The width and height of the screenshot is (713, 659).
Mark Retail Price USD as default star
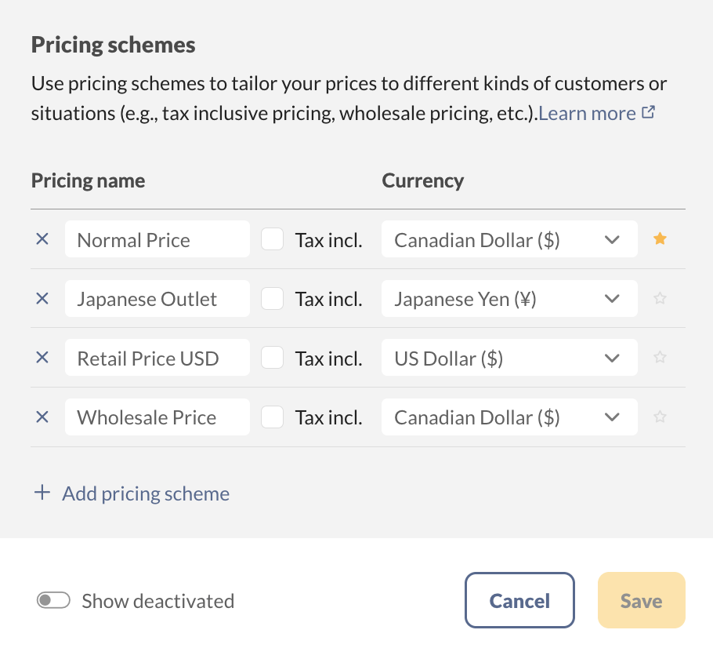[x=661, y=358]
